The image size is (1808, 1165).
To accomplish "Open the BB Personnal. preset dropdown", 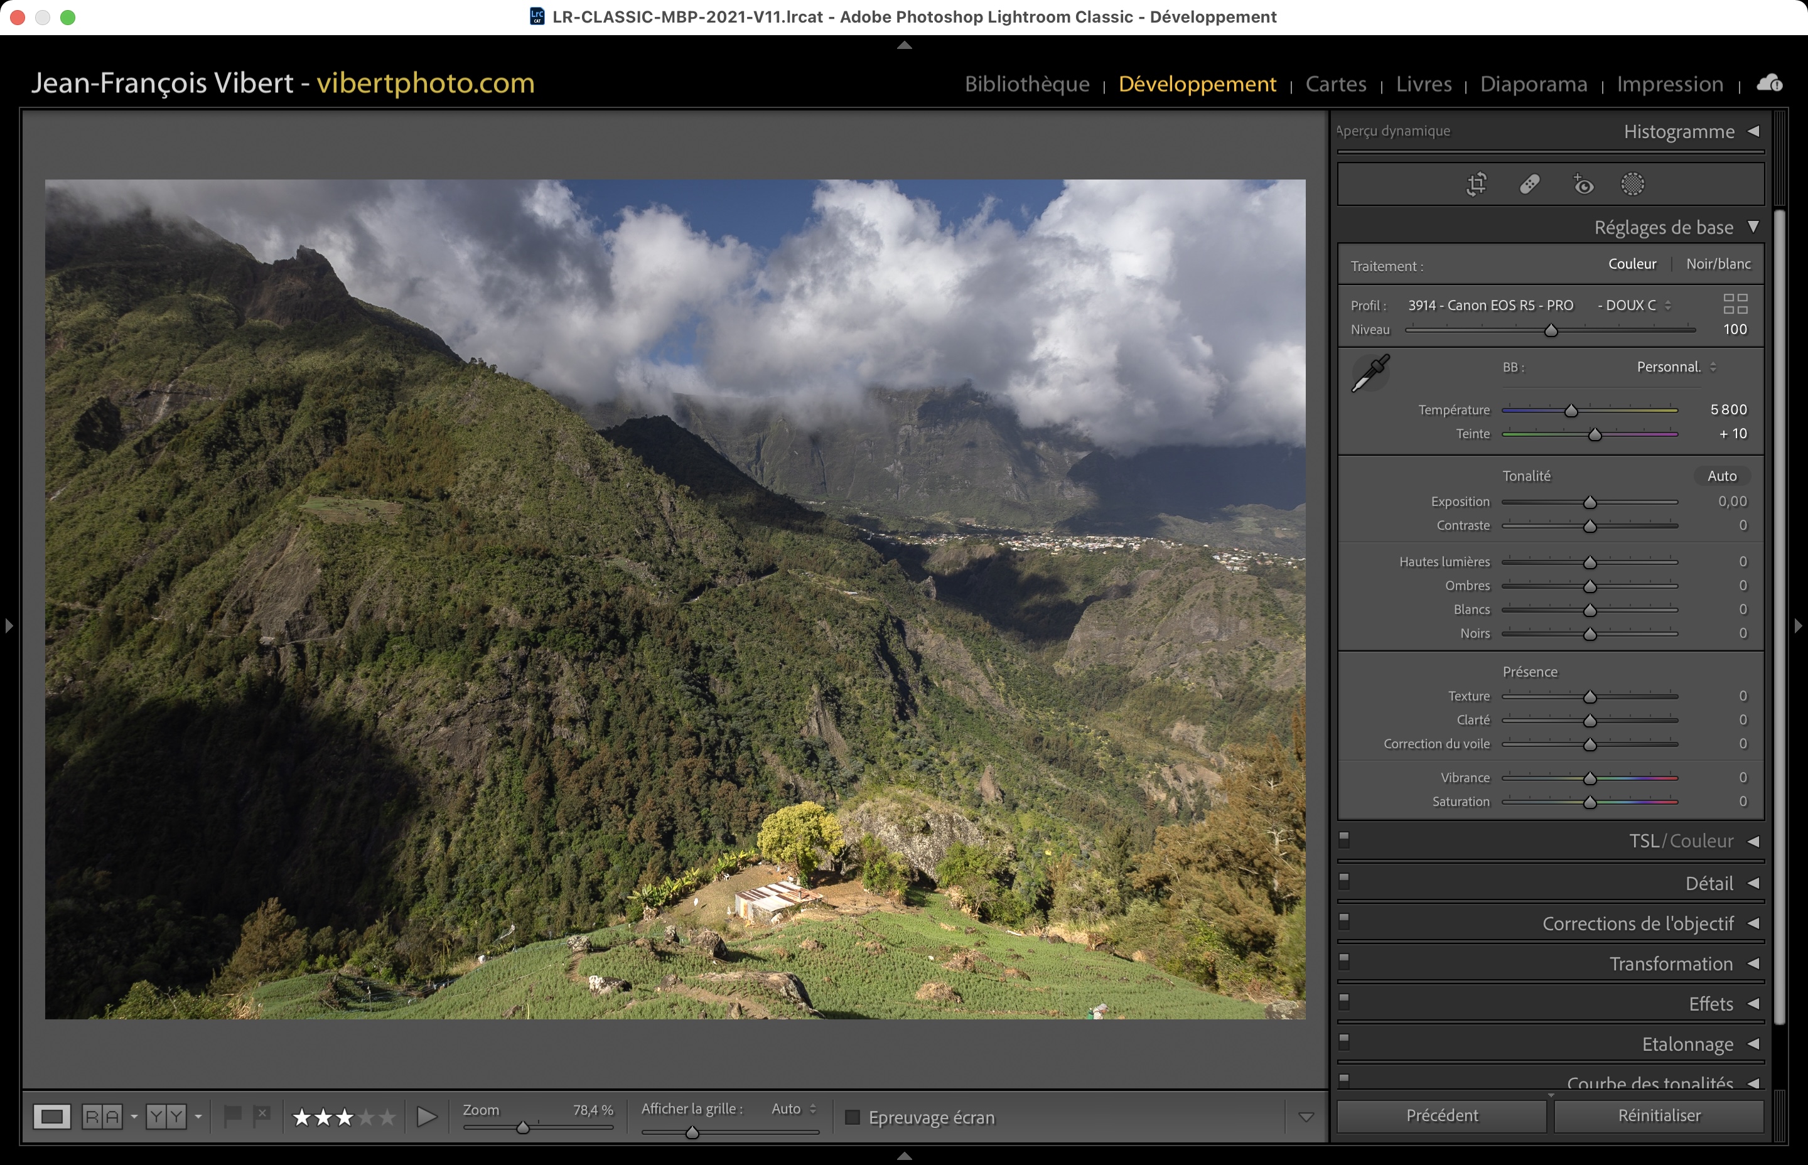I will point(1676,367).
